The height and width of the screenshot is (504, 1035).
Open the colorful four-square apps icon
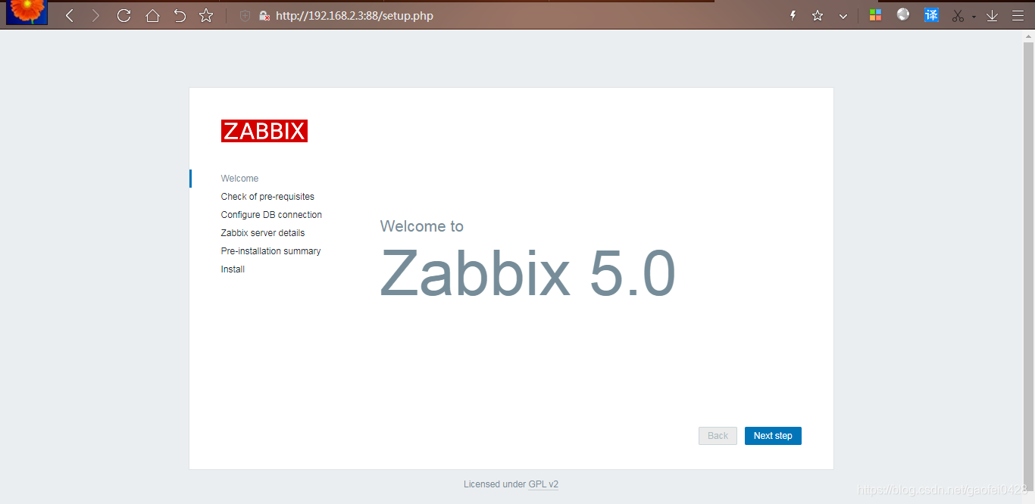[875, 15]
